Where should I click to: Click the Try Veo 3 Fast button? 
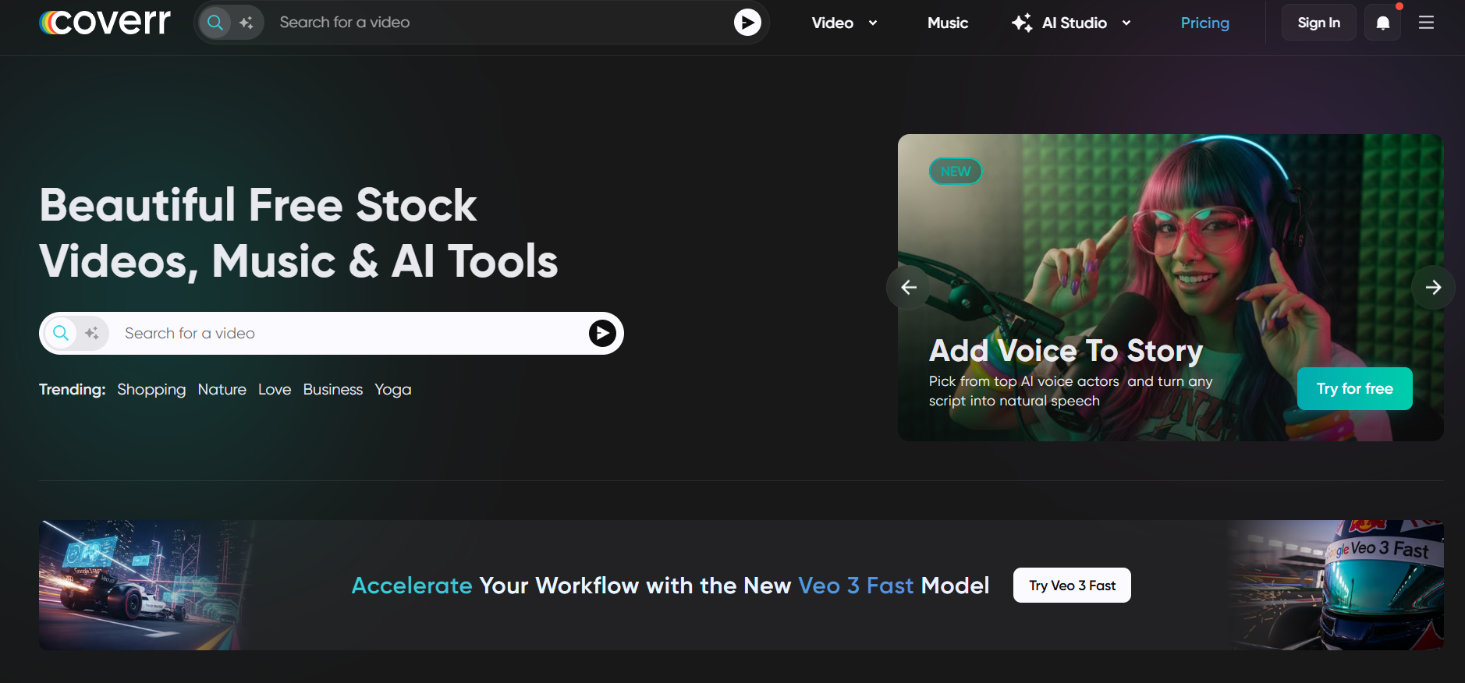pyautogui.click(x=1072, y=586)
